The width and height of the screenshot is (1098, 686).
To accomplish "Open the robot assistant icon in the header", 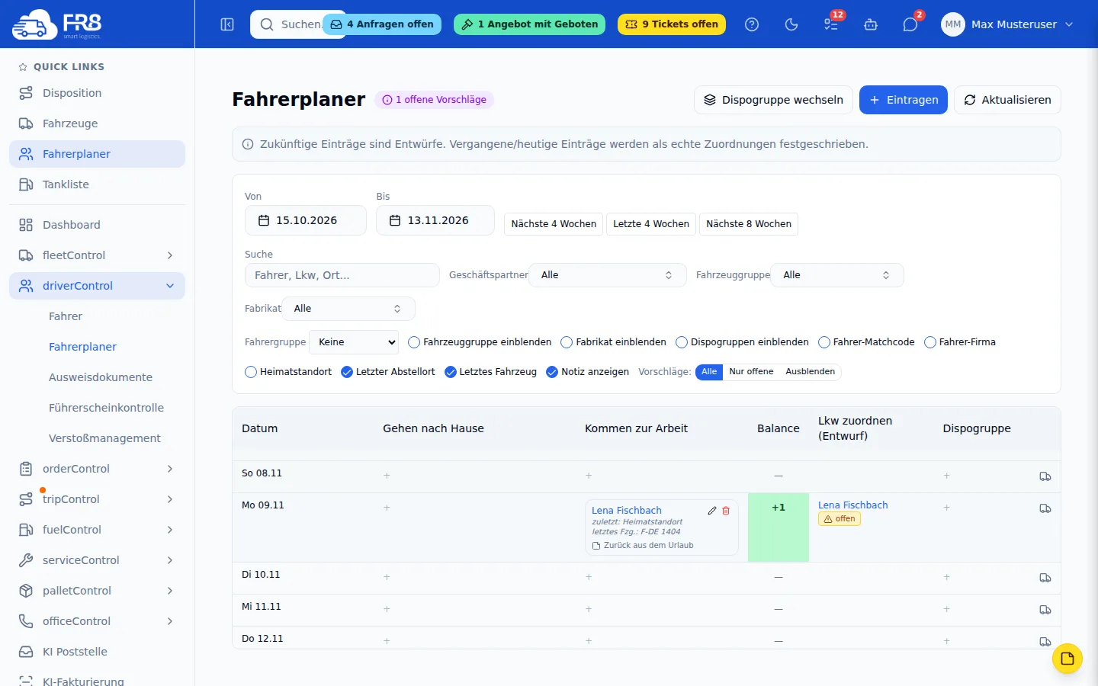I will [x=871, y=24].
